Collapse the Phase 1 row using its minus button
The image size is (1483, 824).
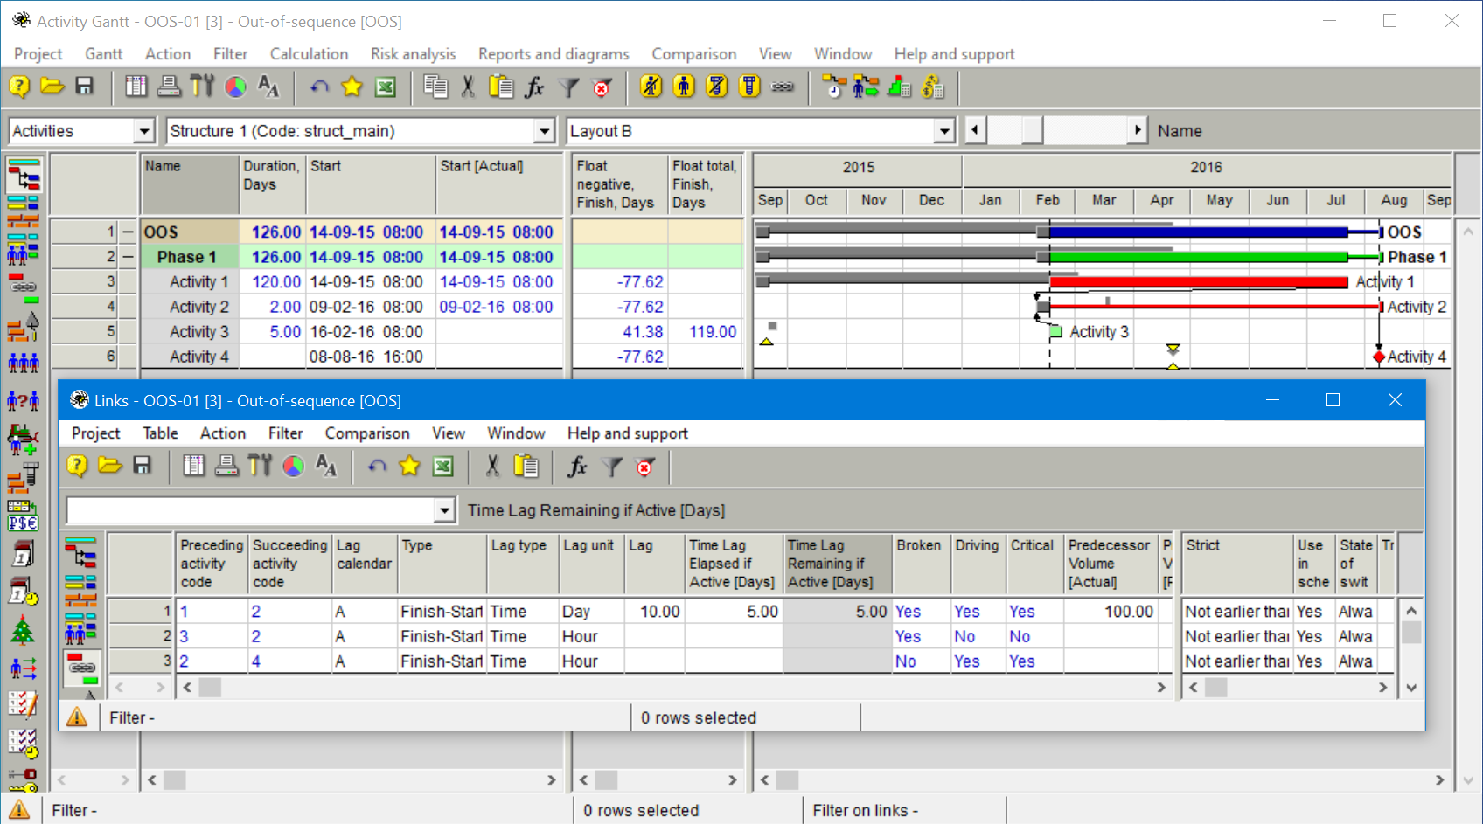click(x=128, y=257)
